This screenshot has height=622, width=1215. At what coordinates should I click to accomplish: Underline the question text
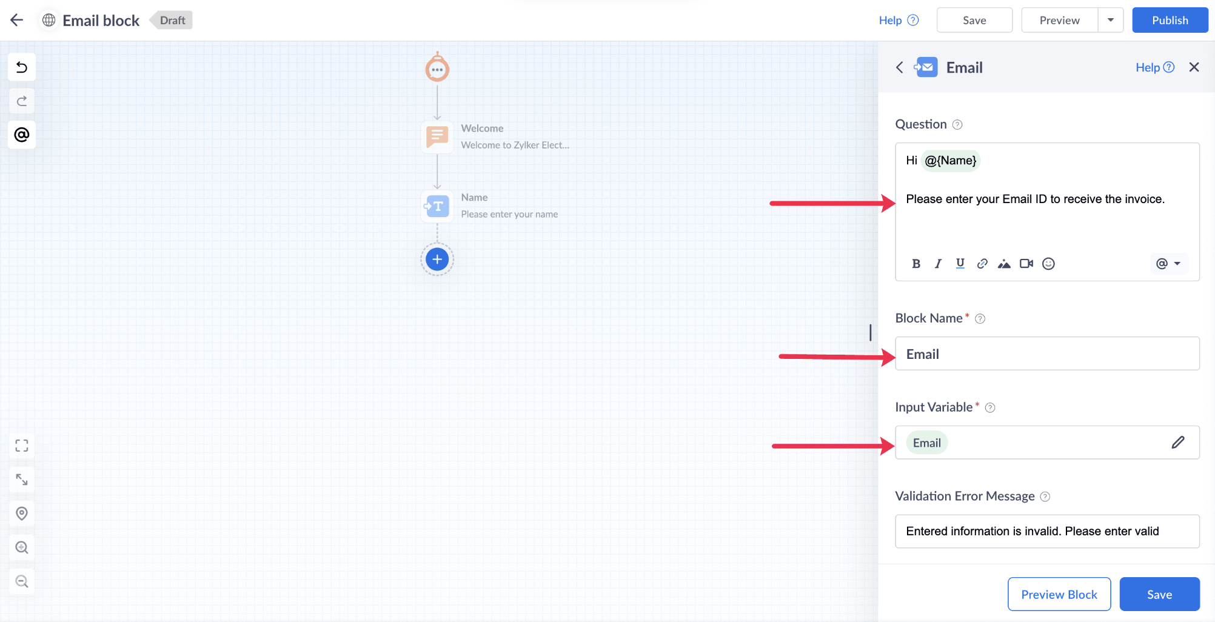click(960, 264)
